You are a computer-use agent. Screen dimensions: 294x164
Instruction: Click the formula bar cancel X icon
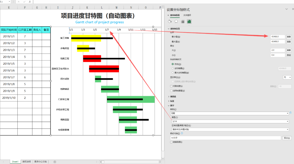pos(19,2)
